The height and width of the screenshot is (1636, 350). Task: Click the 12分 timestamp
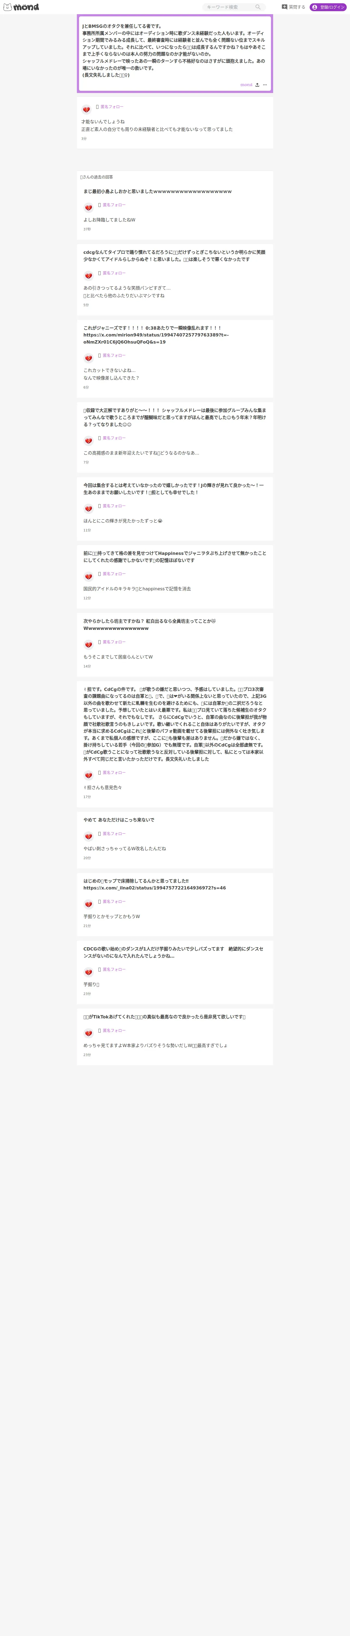87,598
